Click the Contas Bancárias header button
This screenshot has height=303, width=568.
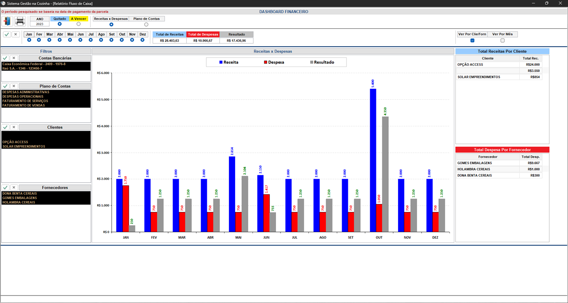55,58
